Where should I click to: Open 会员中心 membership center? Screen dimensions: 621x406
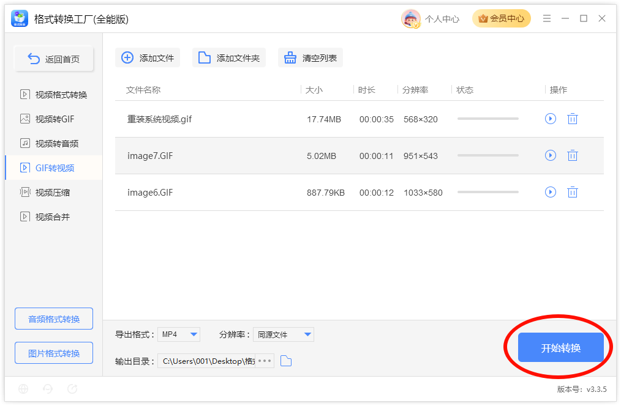502,18
